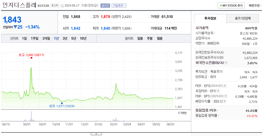263x136 pixels.
Task: Click the 선차트 label
Action: click(14, 38)
